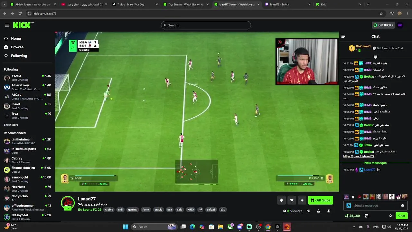Select the 'chill' stream tag

coord(120,210)
